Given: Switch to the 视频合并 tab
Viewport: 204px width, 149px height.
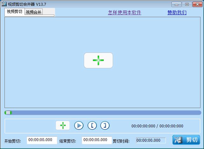Looking at the screenshot, I should point(33,12).
